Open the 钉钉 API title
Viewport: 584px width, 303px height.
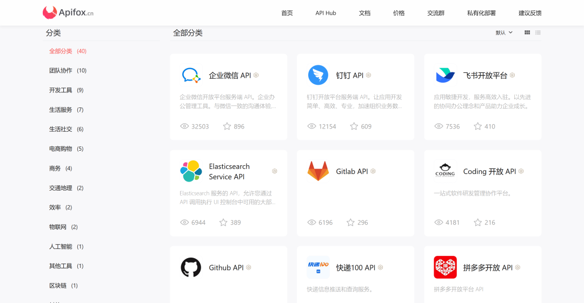(349, 76)
